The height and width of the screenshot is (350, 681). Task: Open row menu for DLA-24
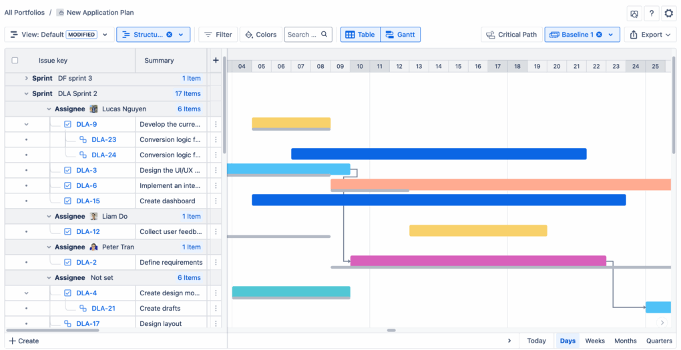click(x=216, y=155)
